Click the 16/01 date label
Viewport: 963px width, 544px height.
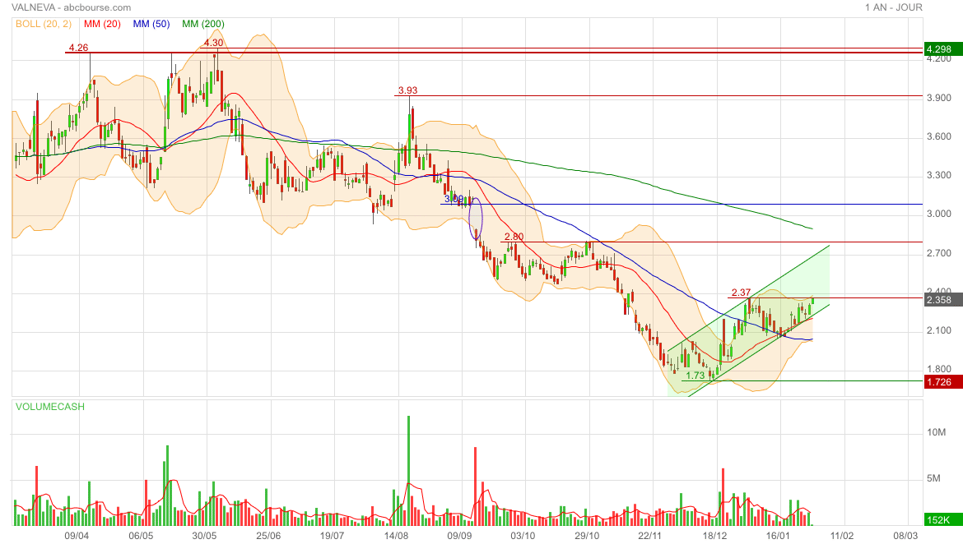point(778,536)
